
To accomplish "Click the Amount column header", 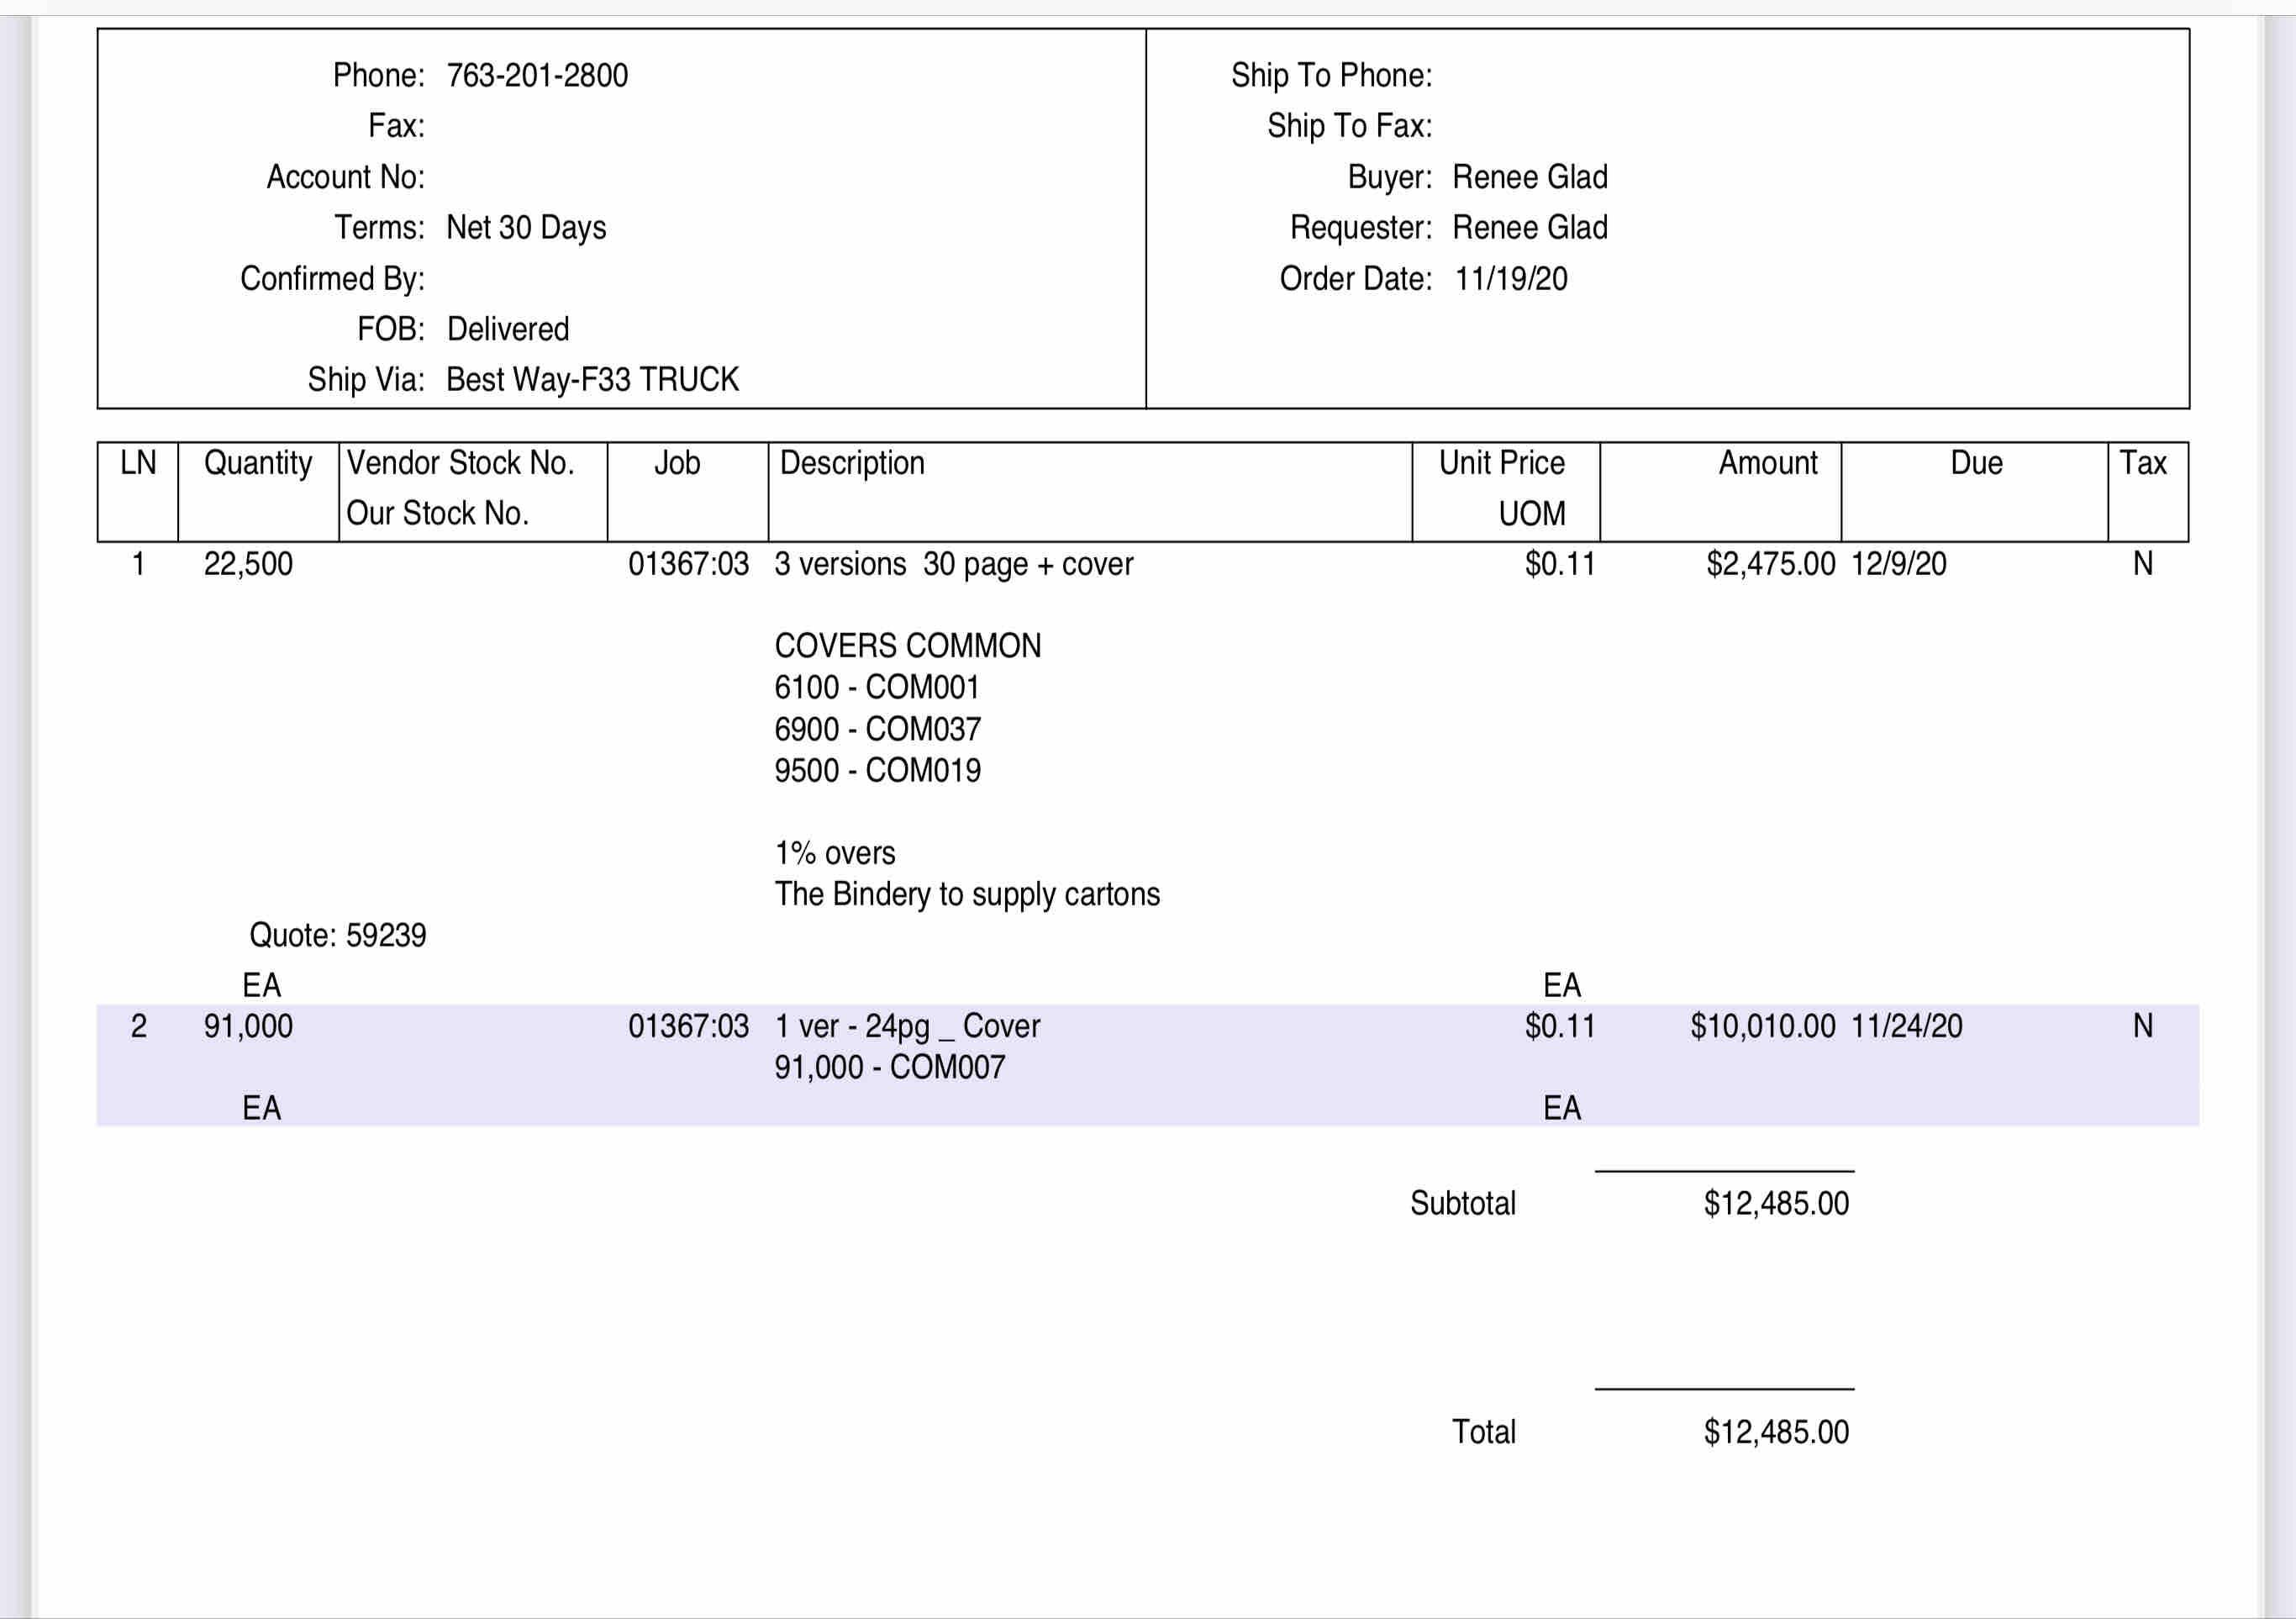I will (1767, 463).
